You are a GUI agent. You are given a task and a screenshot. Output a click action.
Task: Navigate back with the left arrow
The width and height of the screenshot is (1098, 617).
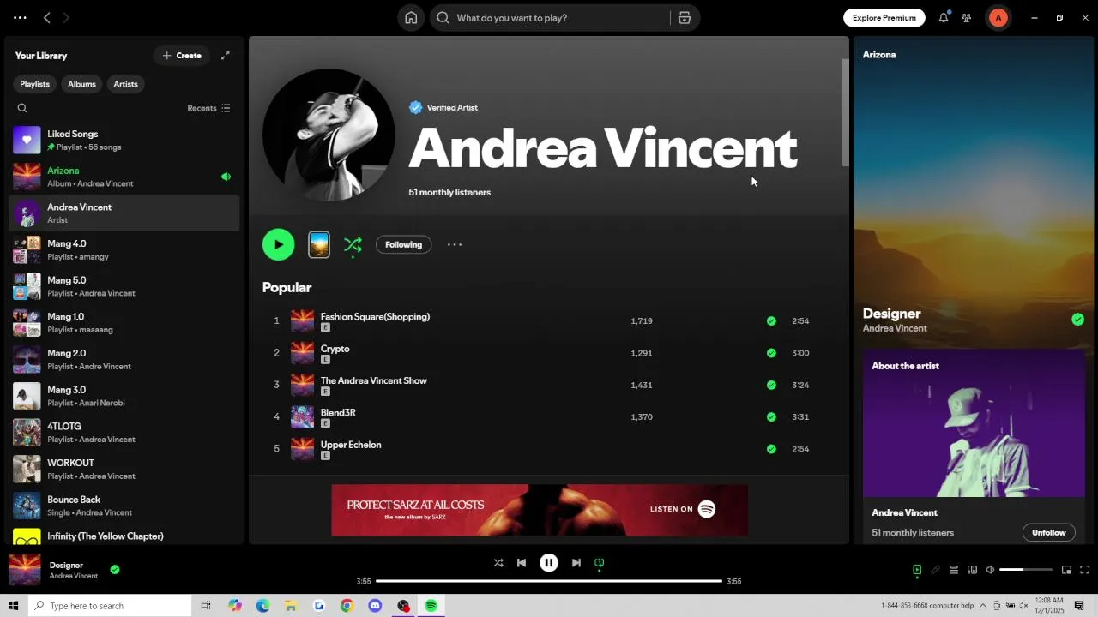pyautogui.click(x=47, y=18)
